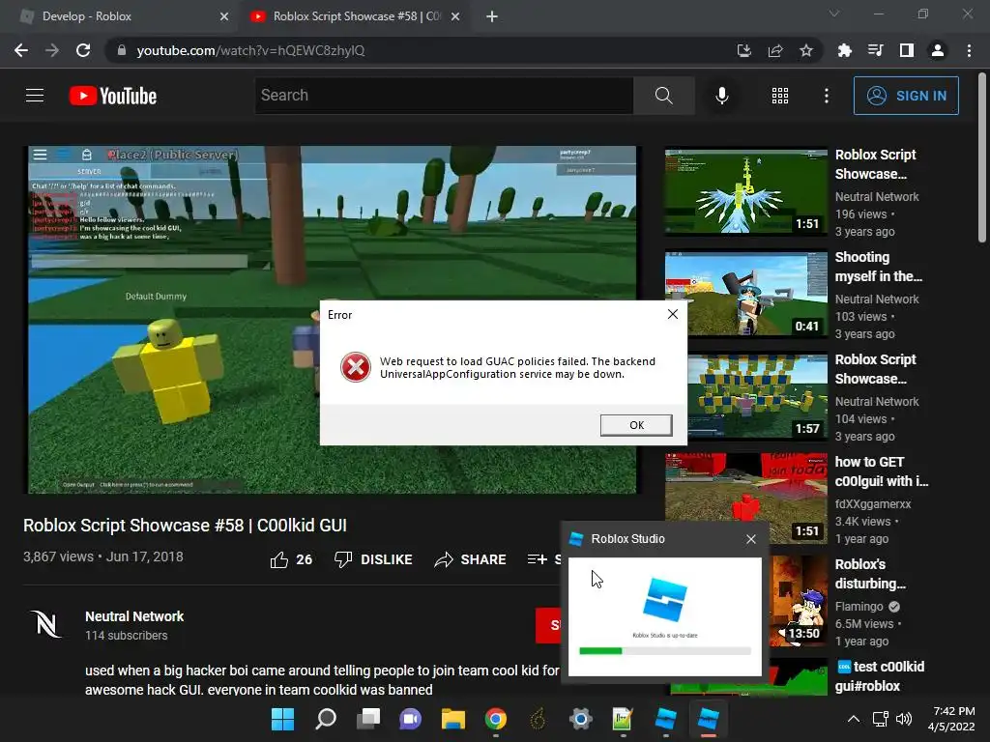
Task: Click the SHARE button under the video
Action: pos(471,559)
